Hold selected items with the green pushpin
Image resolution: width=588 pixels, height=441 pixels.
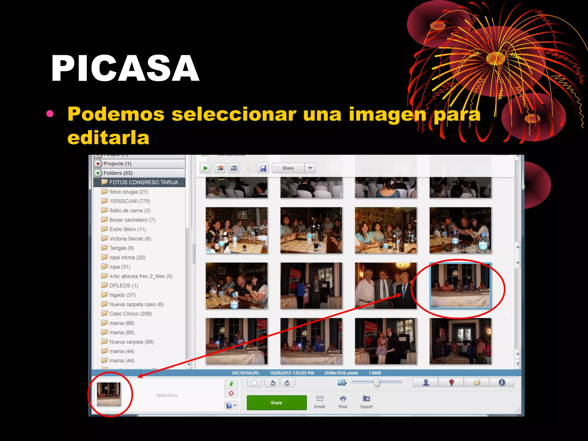231,384
